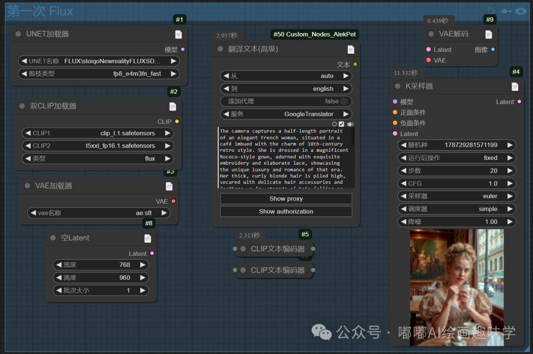Click the 模型 input port on K采样器
Screen dimensions: 533x354
pyautogui.click(x=395, y=101)
